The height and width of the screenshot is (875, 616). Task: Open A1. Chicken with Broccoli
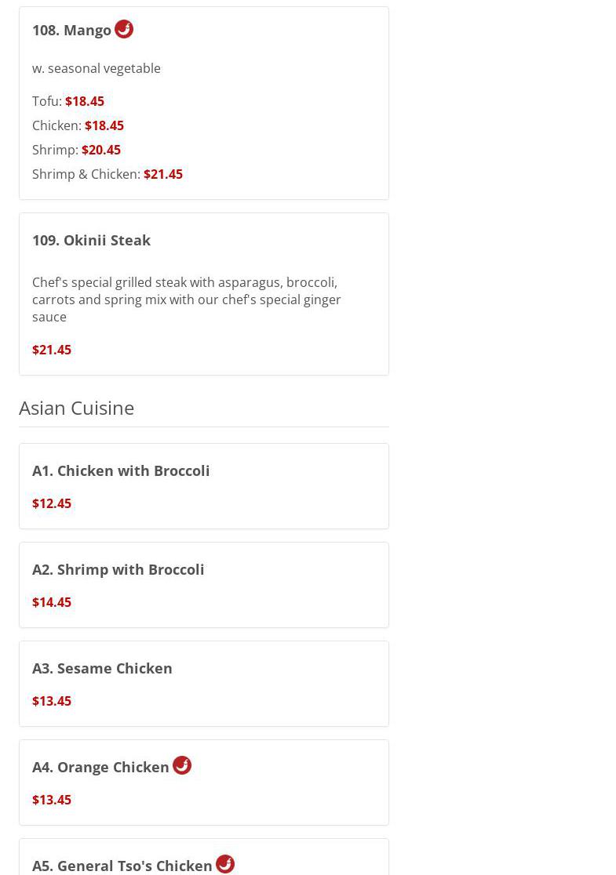(121, 470)
